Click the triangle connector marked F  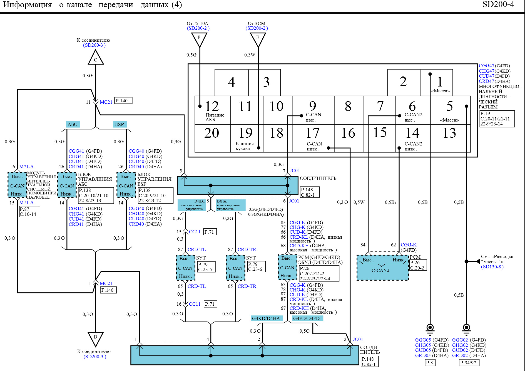199,39
